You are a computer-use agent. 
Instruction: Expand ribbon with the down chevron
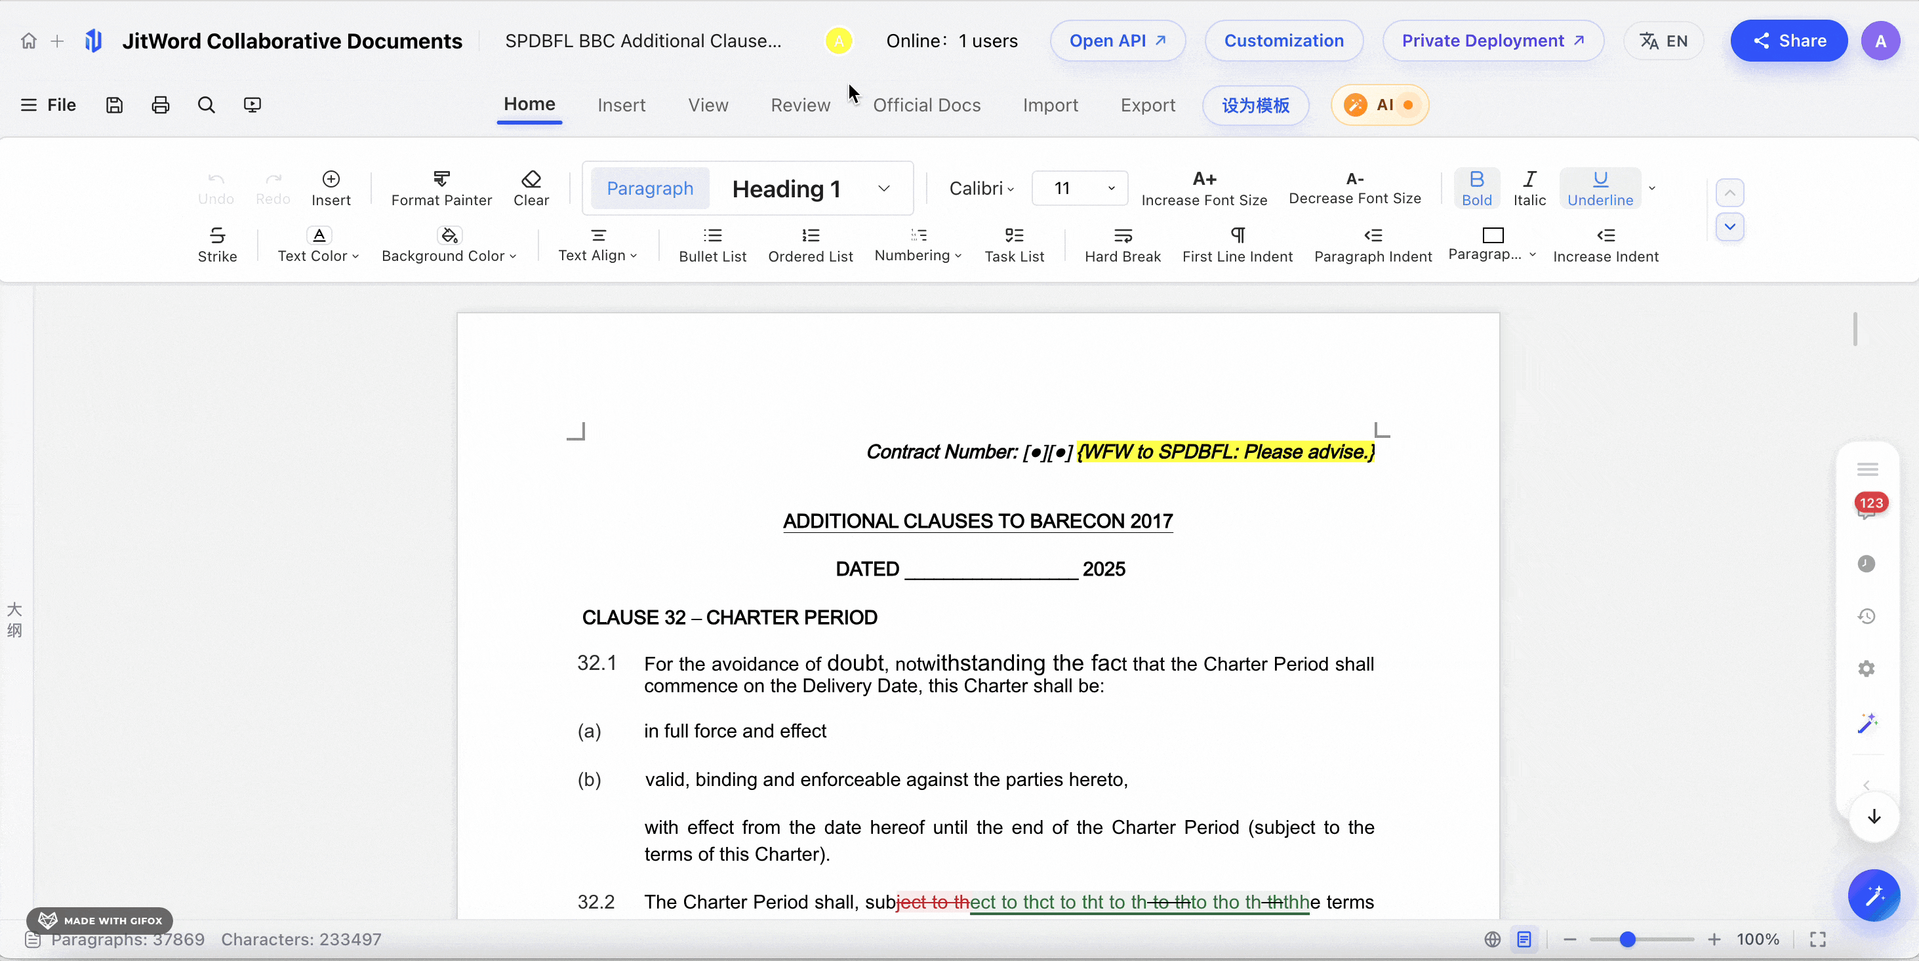1729,226
